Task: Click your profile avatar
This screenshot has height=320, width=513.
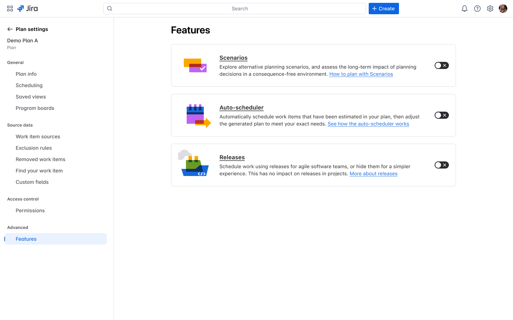Action: pyautogui.click(x=503, y=8)
